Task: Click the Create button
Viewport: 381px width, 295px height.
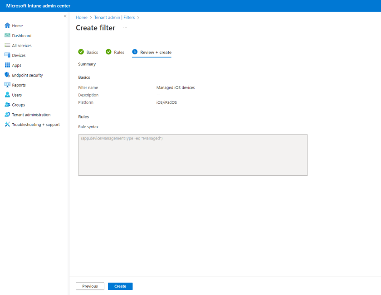Action: coord(120,286)
